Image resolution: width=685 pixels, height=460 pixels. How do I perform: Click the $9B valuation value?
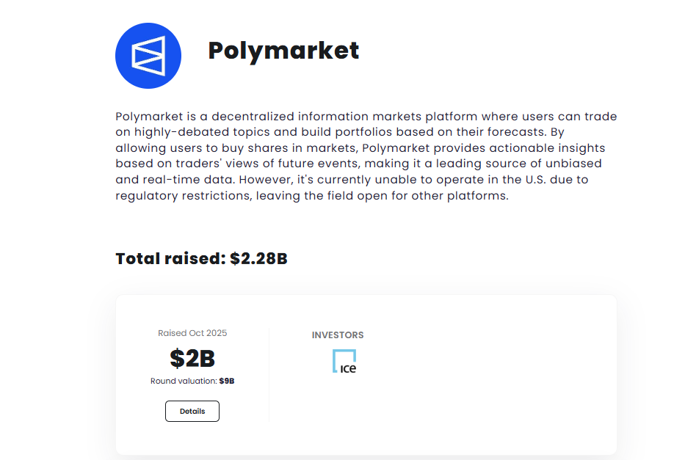click(227, 381)
